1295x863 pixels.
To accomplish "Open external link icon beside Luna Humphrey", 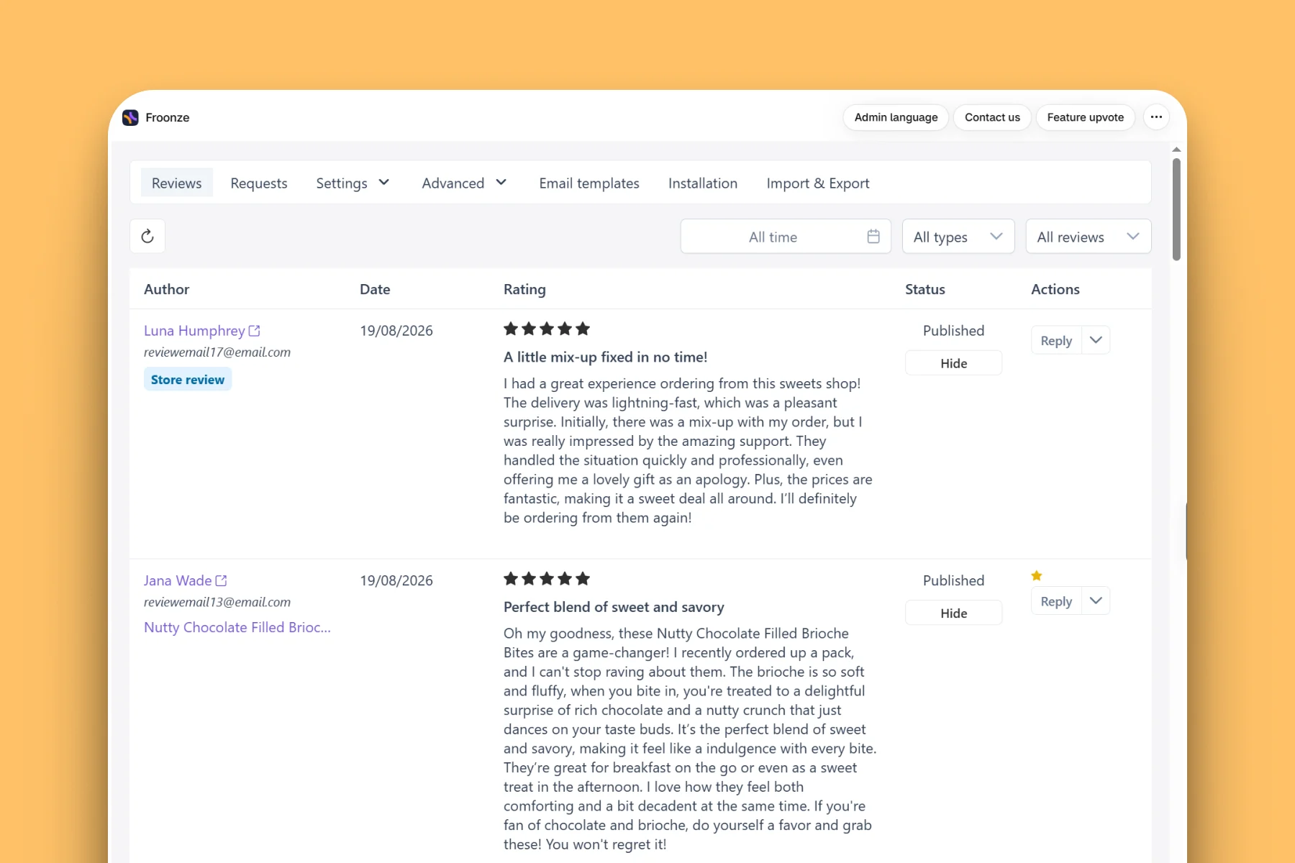I will coord(254,331).
